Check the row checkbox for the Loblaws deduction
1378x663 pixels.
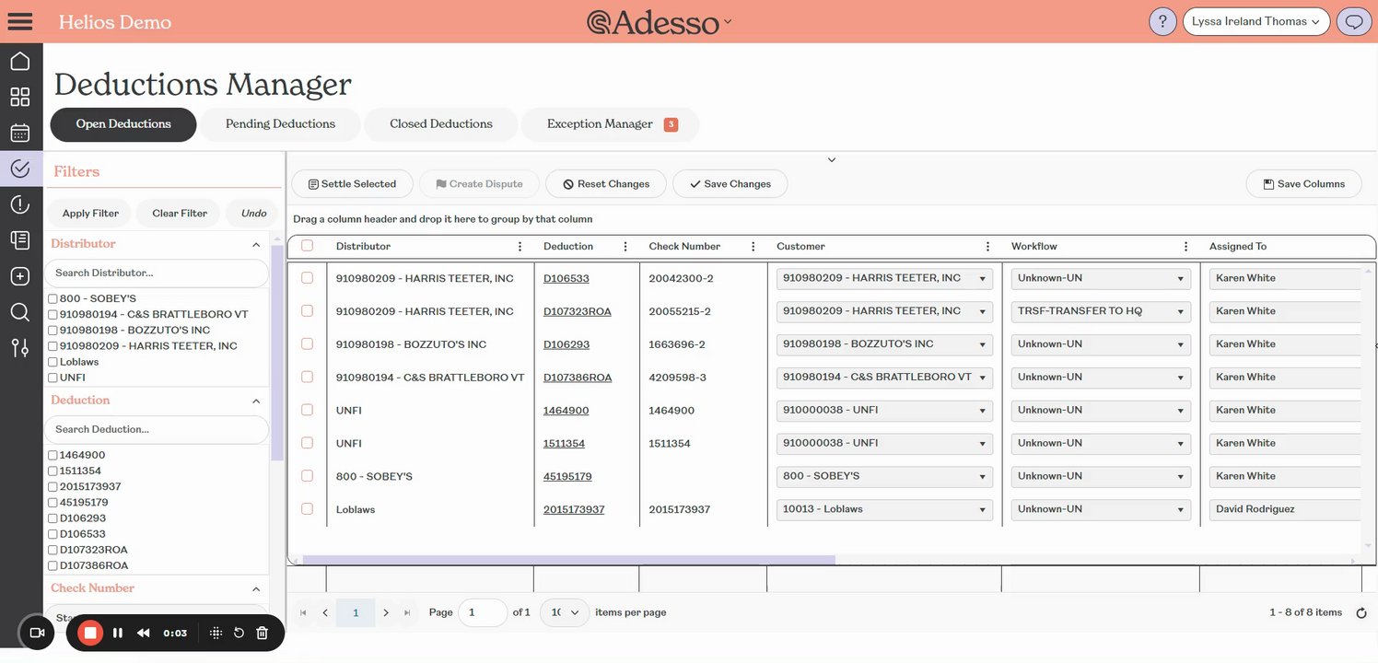pyautogui.click(x=308, y=509)
